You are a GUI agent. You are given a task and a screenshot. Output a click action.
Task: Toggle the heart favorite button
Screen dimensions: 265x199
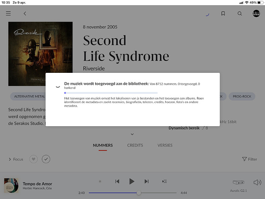point(34,159)
